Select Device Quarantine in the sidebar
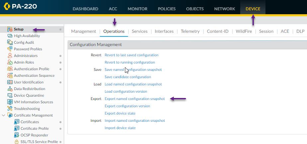The height and width of the screenshot is (144, 307). [29, 95]
